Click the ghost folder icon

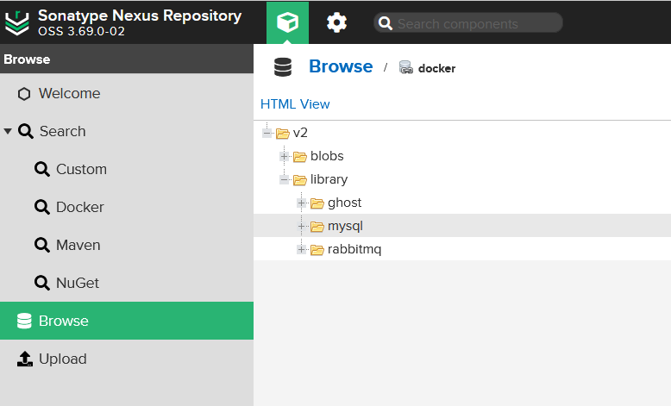tap(317, 203)
